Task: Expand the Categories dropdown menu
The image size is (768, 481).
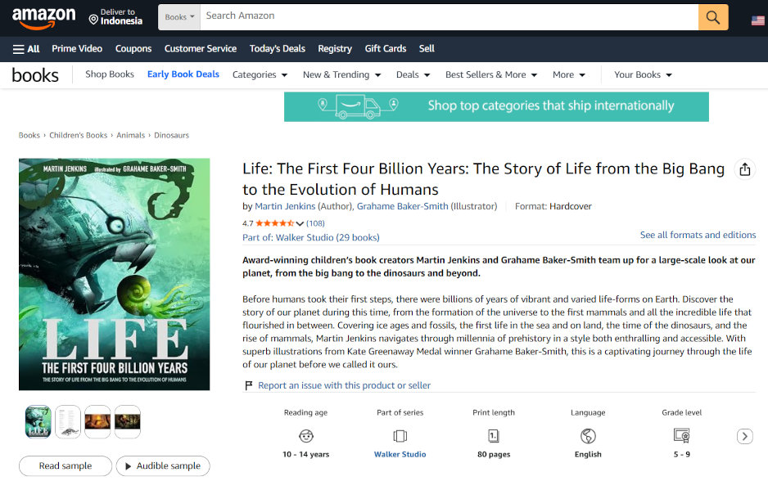Action: pos(260,75)
